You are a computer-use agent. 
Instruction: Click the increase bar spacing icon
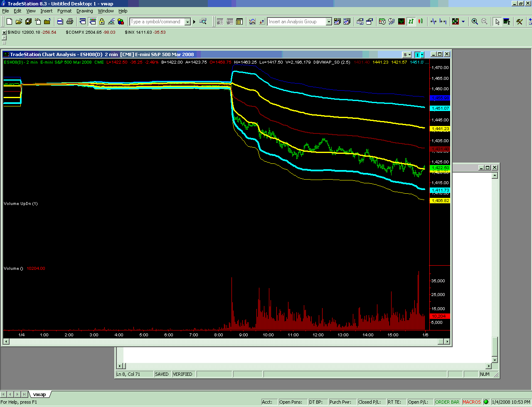pyautogui.click(x=443, y=22)
